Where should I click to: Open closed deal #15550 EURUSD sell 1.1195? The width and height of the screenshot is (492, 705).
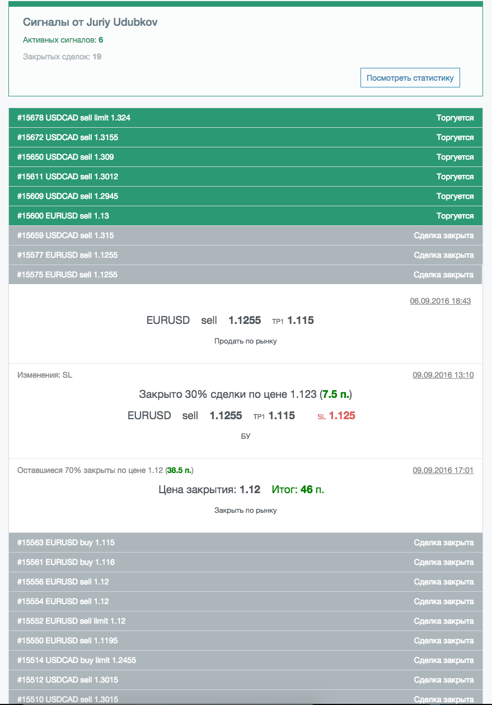tap(245, 641)
